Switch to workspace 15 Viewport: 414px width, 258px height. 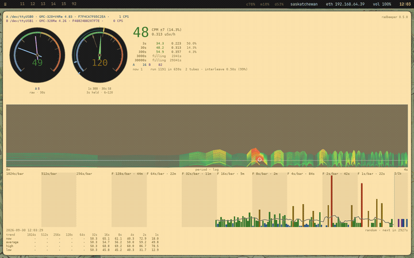coord(64,4)
